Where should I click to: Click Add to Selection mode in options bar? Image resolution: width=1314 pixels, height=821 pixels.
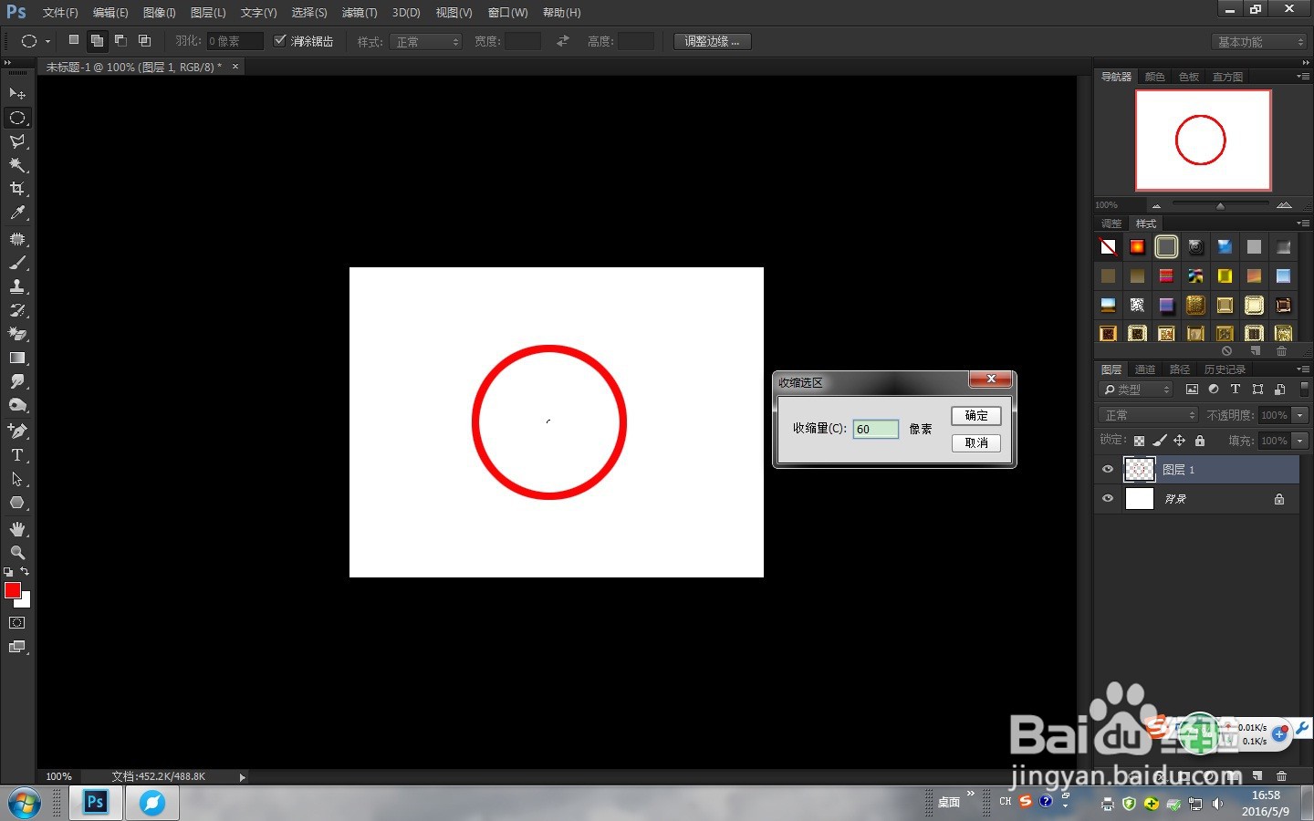point(97,40)
